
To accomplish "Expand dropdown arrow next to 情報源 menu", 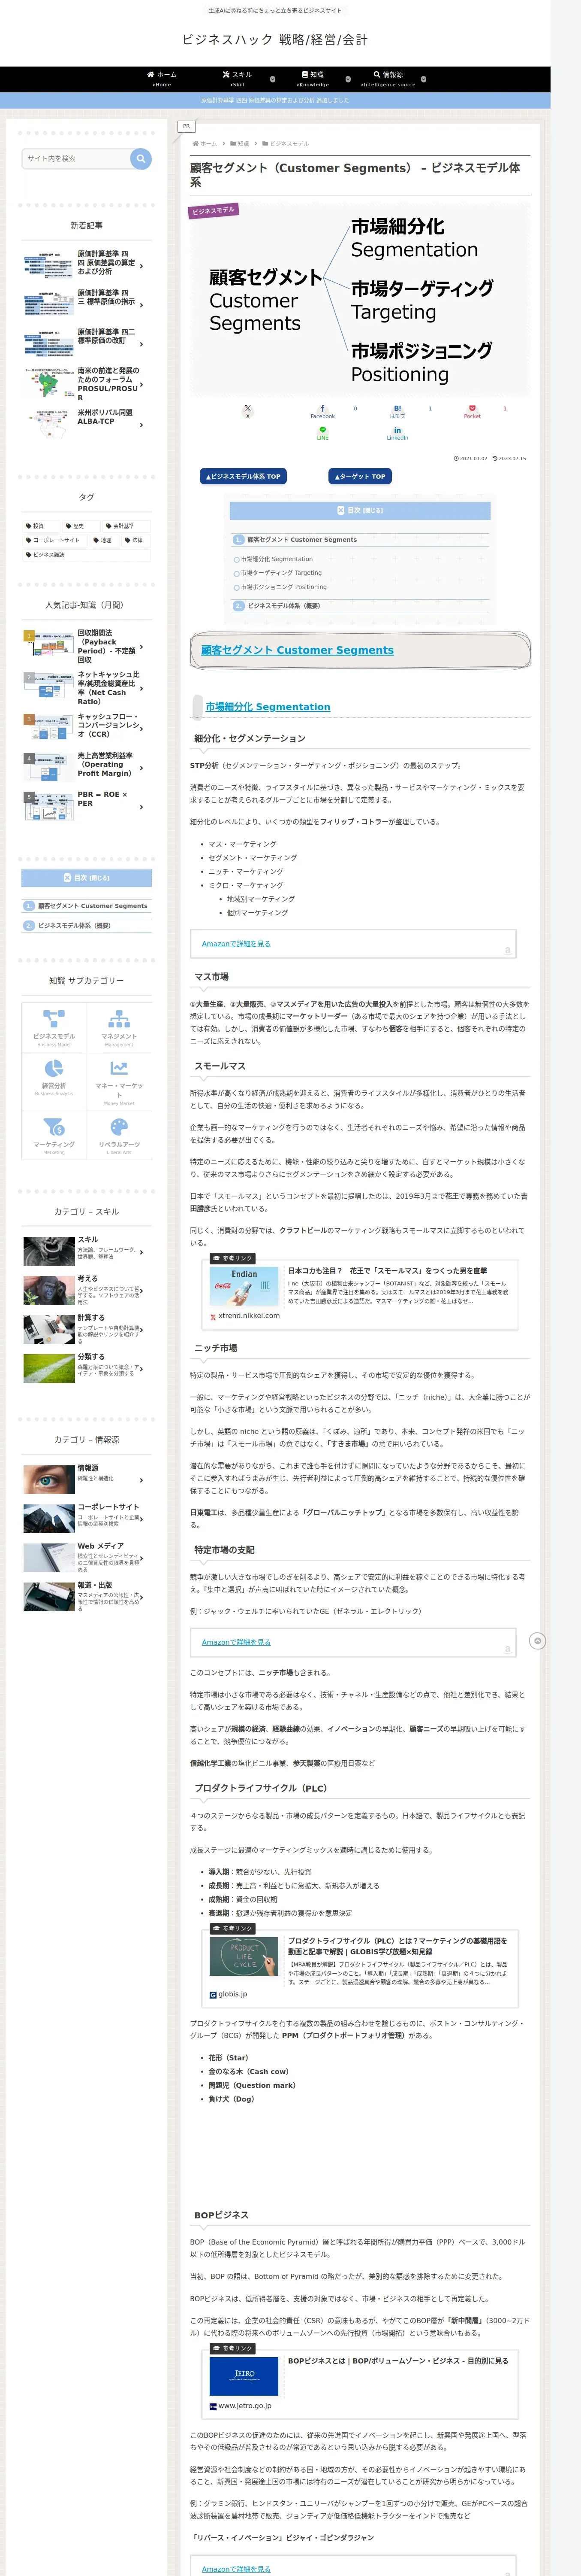I will pyautogui.click(x=423, y=79).
